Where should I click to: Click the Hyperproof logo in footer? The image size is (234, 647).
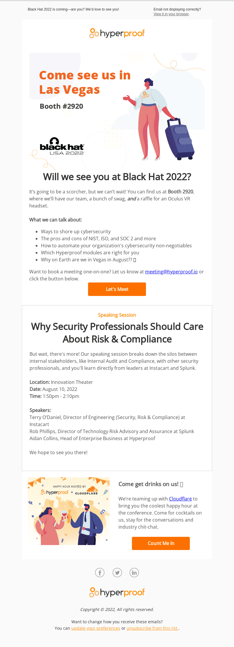coord(117,592)
